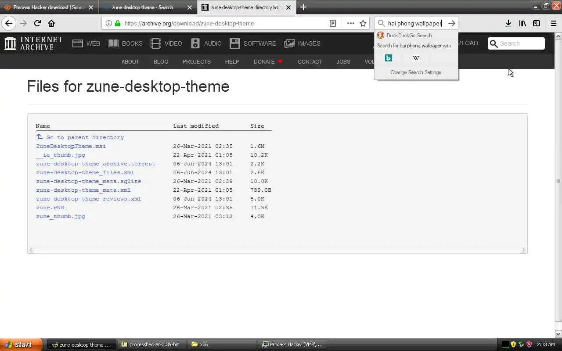Close the Process Hacker download tab
562x351 pixels.
click(91, 7)
